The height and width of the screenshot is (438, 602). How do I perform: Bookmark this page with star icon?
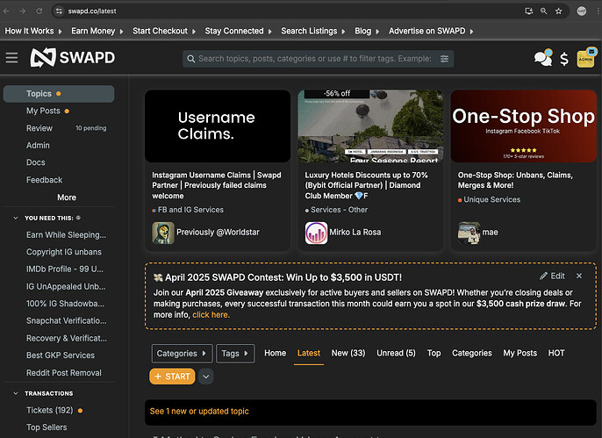tap(559, 11)
